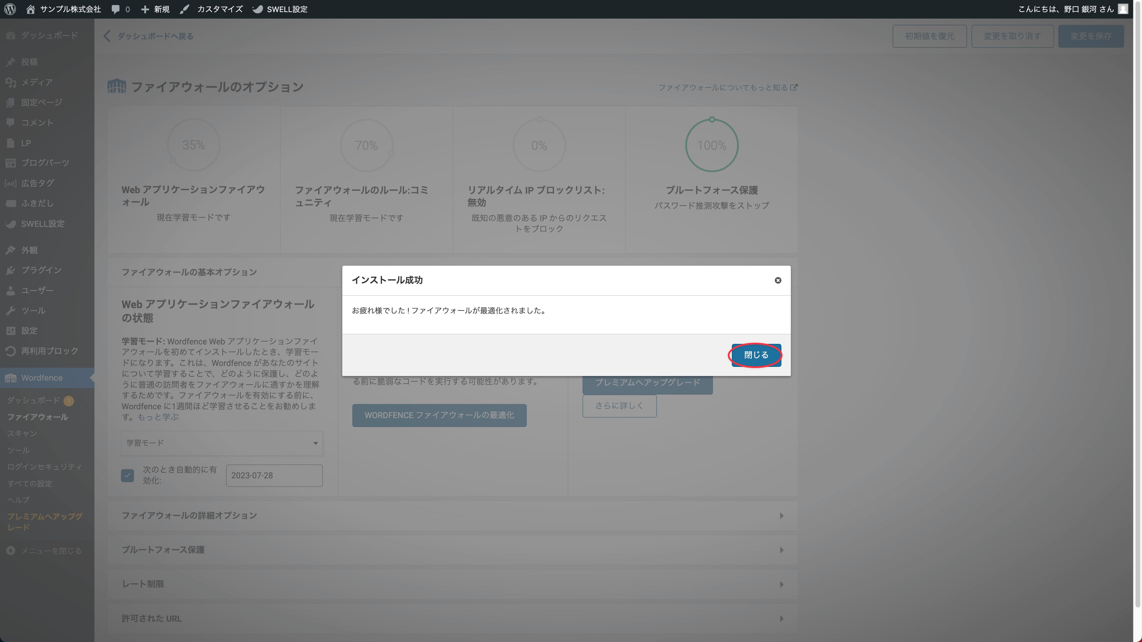Click the home icon beside サンプル株式会社
This screenshot has height=642, width=1142.
coord(31,9)
